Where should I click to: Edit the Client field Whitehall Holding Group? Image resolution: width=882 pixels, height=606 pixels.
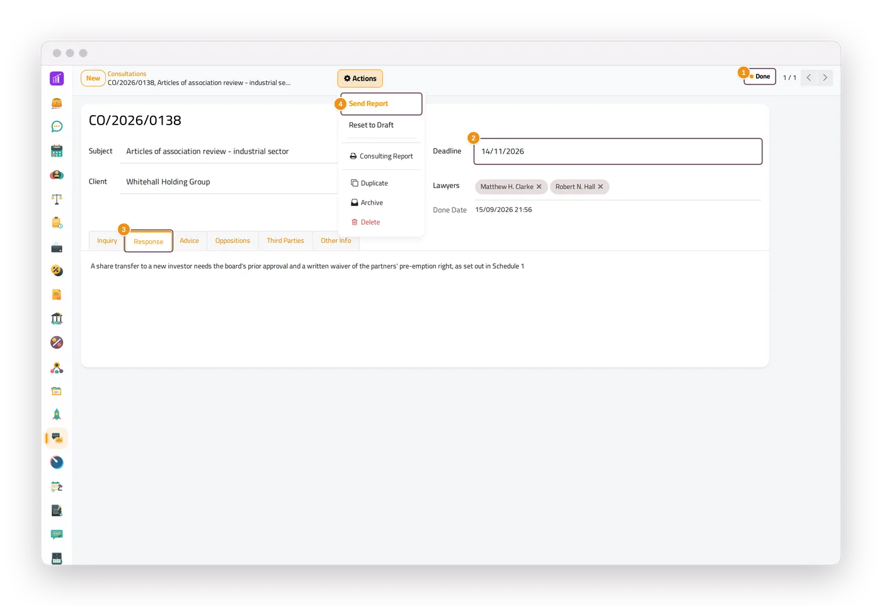click(229, 182)
